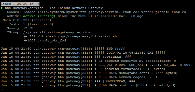Click the Memory 12.6M value
Viewport: 195px width, 92px height.
click(x=28, y=28)
